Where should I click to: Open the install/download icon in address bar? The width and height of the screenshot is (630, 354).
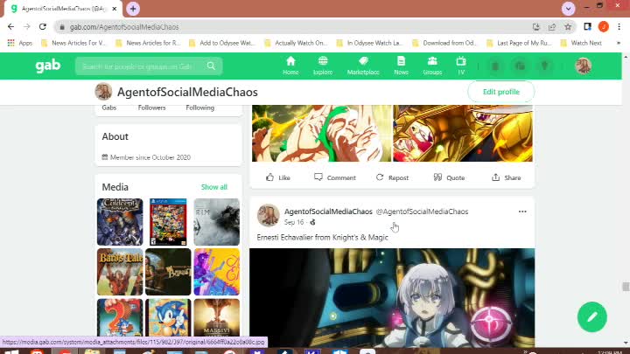tap(536, 27)
